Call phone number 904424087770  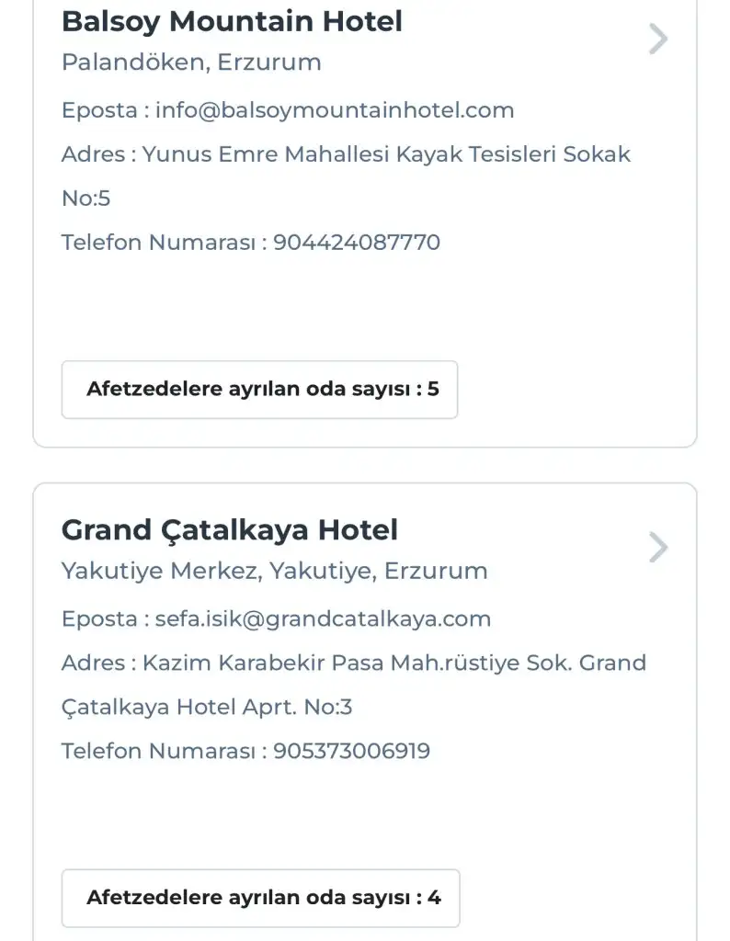357,244
